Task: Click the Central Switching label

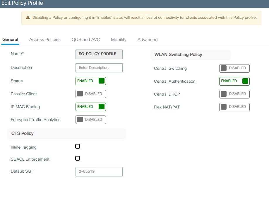Action: (x=170, y=68)
